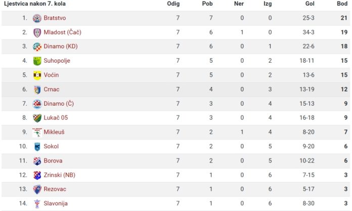Open the Bratstvo team link
Screen dimensions: 352x211
coord(55,18)
